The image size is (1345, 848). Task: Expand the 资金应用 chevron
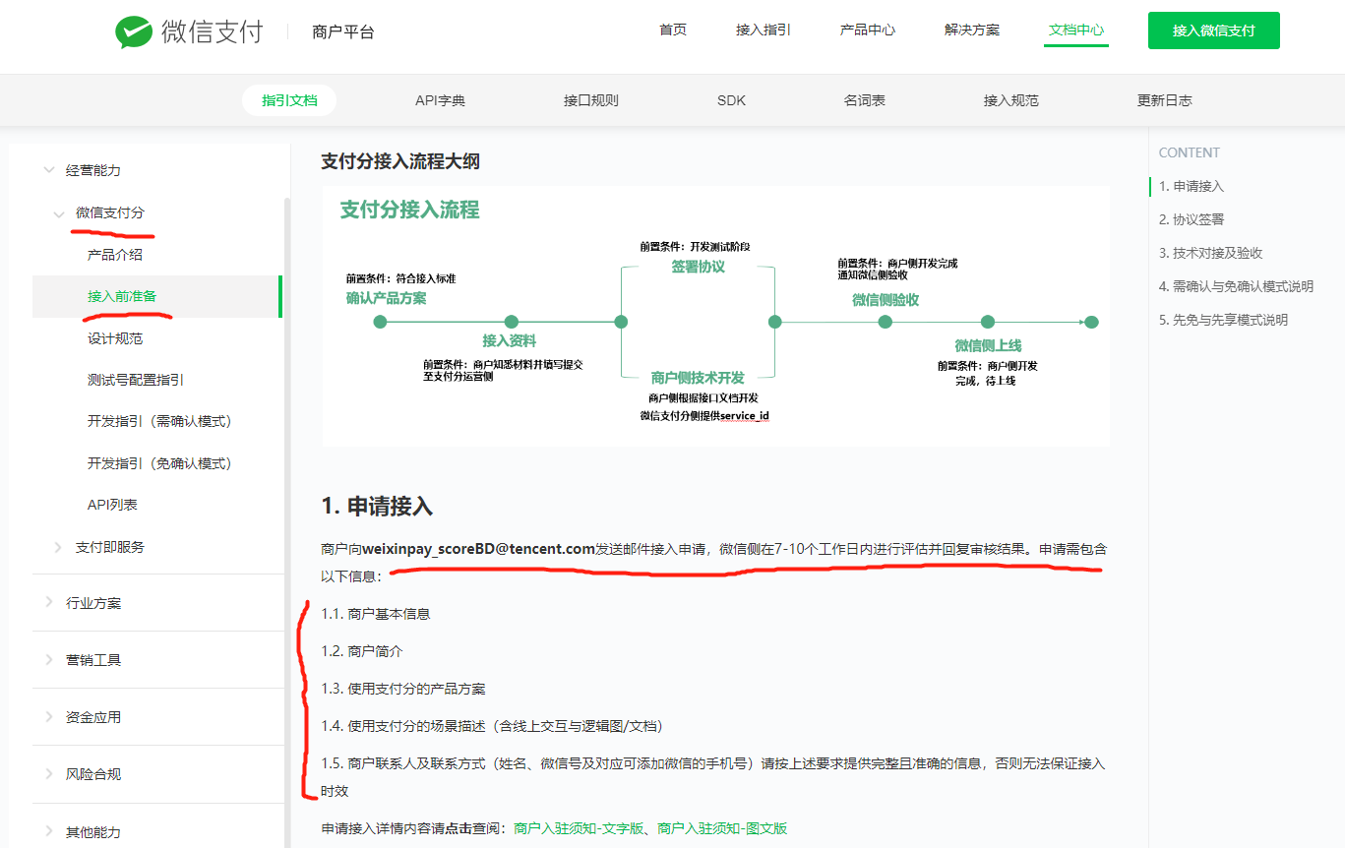(49, 716)
